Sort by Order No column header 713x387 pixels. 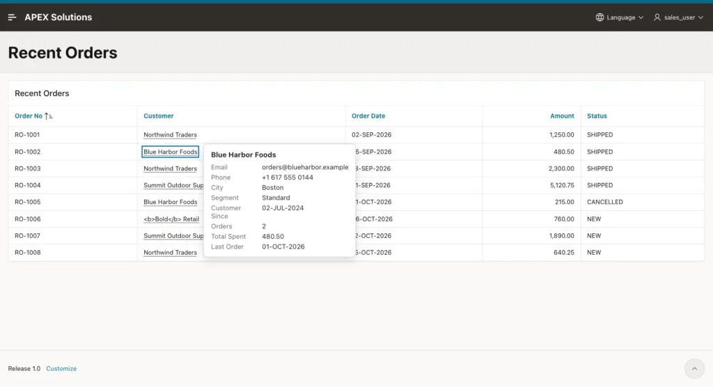click(28, 116)
